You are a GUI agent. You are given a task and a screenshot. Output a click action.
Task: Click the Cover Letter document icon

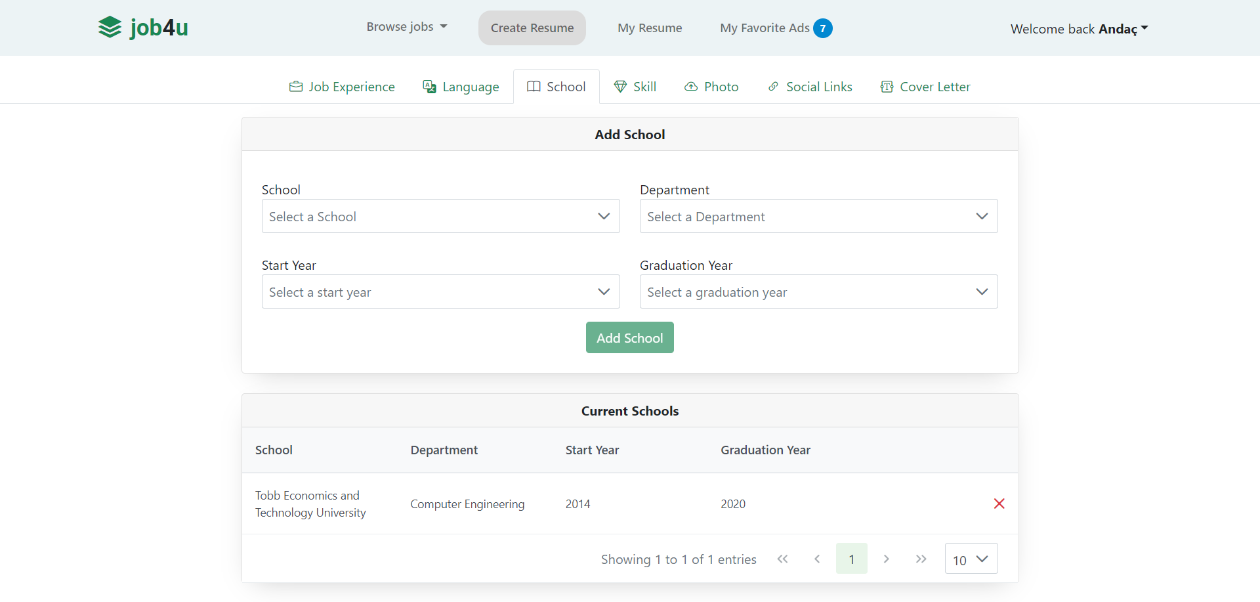pos(887,87)
